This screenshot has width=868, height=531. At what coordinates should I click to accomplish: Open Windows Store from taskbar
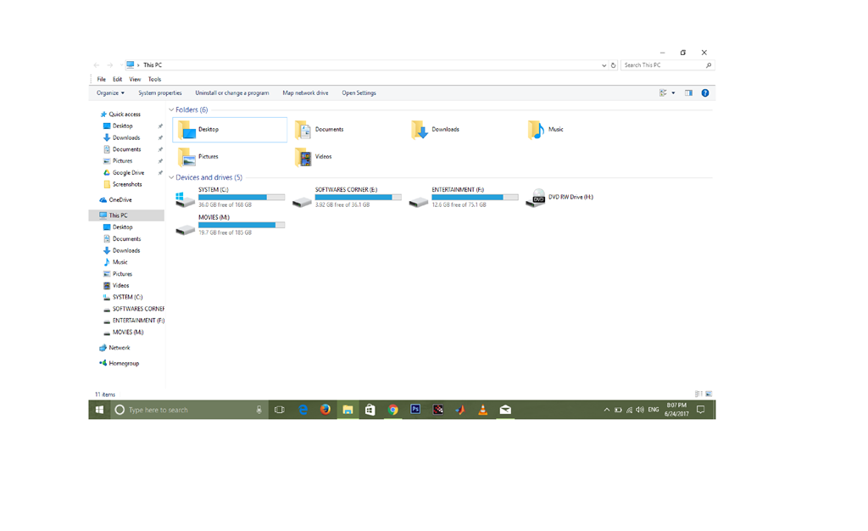coord(370,410)
